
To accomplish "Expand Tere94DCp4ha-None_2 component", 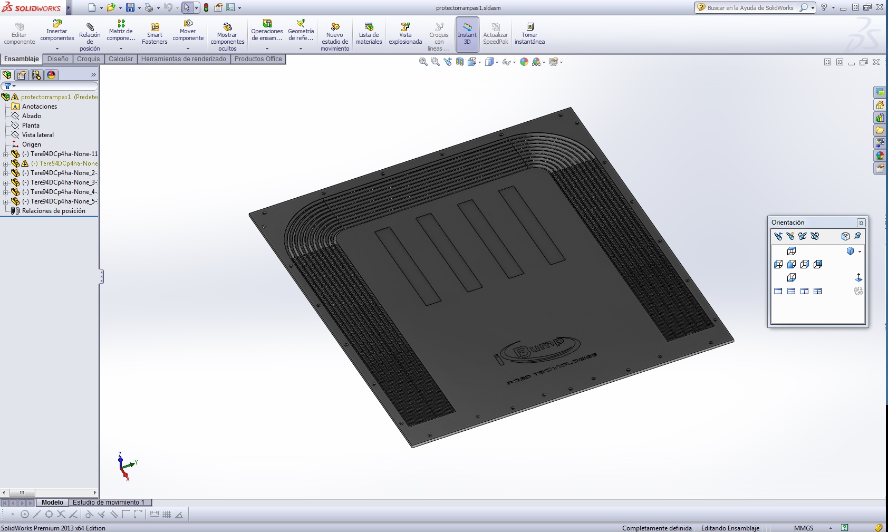I will click(x=5, y=173).
